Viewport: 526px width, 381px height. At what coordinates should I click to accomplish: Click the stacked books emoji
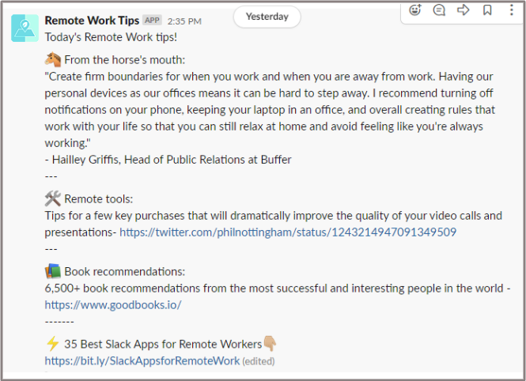click(x=53, y=271)
